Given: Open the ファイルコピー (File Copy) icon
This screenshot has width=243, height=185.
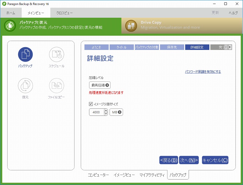Looking at the screenshot, I should [56, 86].
